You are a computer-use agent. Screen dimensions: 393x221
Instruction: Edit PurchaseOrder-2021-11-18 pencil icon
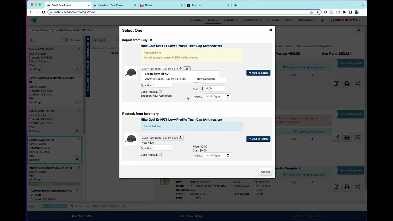[x=79, y=168]
